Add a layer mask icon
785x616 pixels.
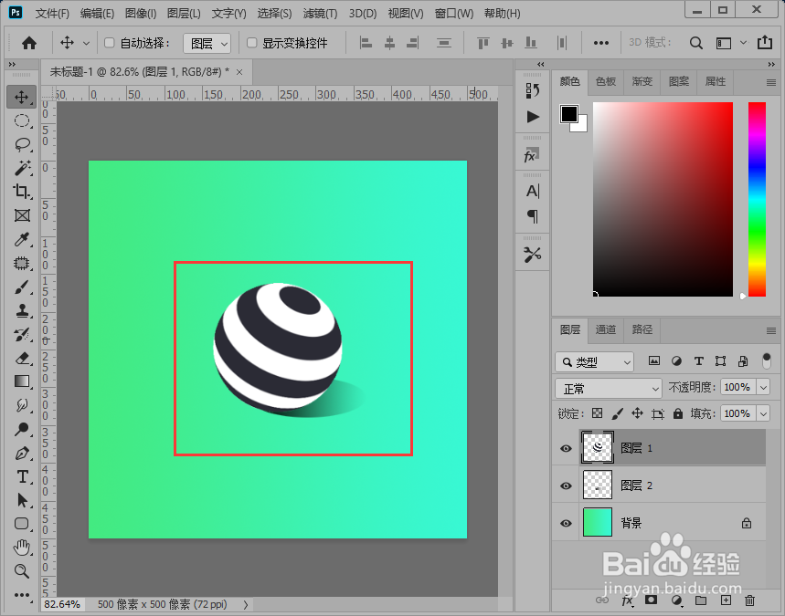click(x=651, y=600)
